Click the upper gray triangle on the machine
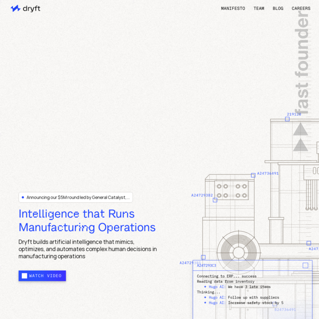 click(x=300, y=130)
